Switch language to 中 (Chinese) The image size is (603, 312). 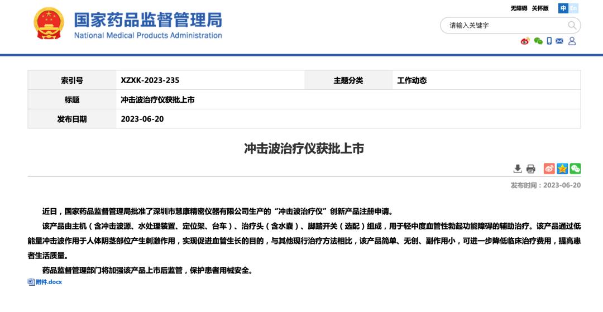(x=563, y=8)
